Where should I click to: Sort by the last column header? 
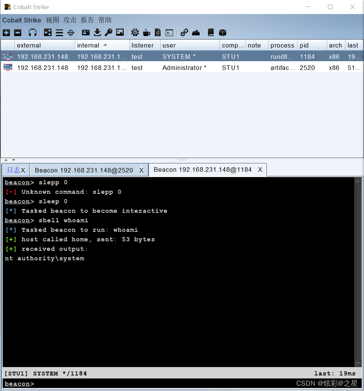point(354,45)
